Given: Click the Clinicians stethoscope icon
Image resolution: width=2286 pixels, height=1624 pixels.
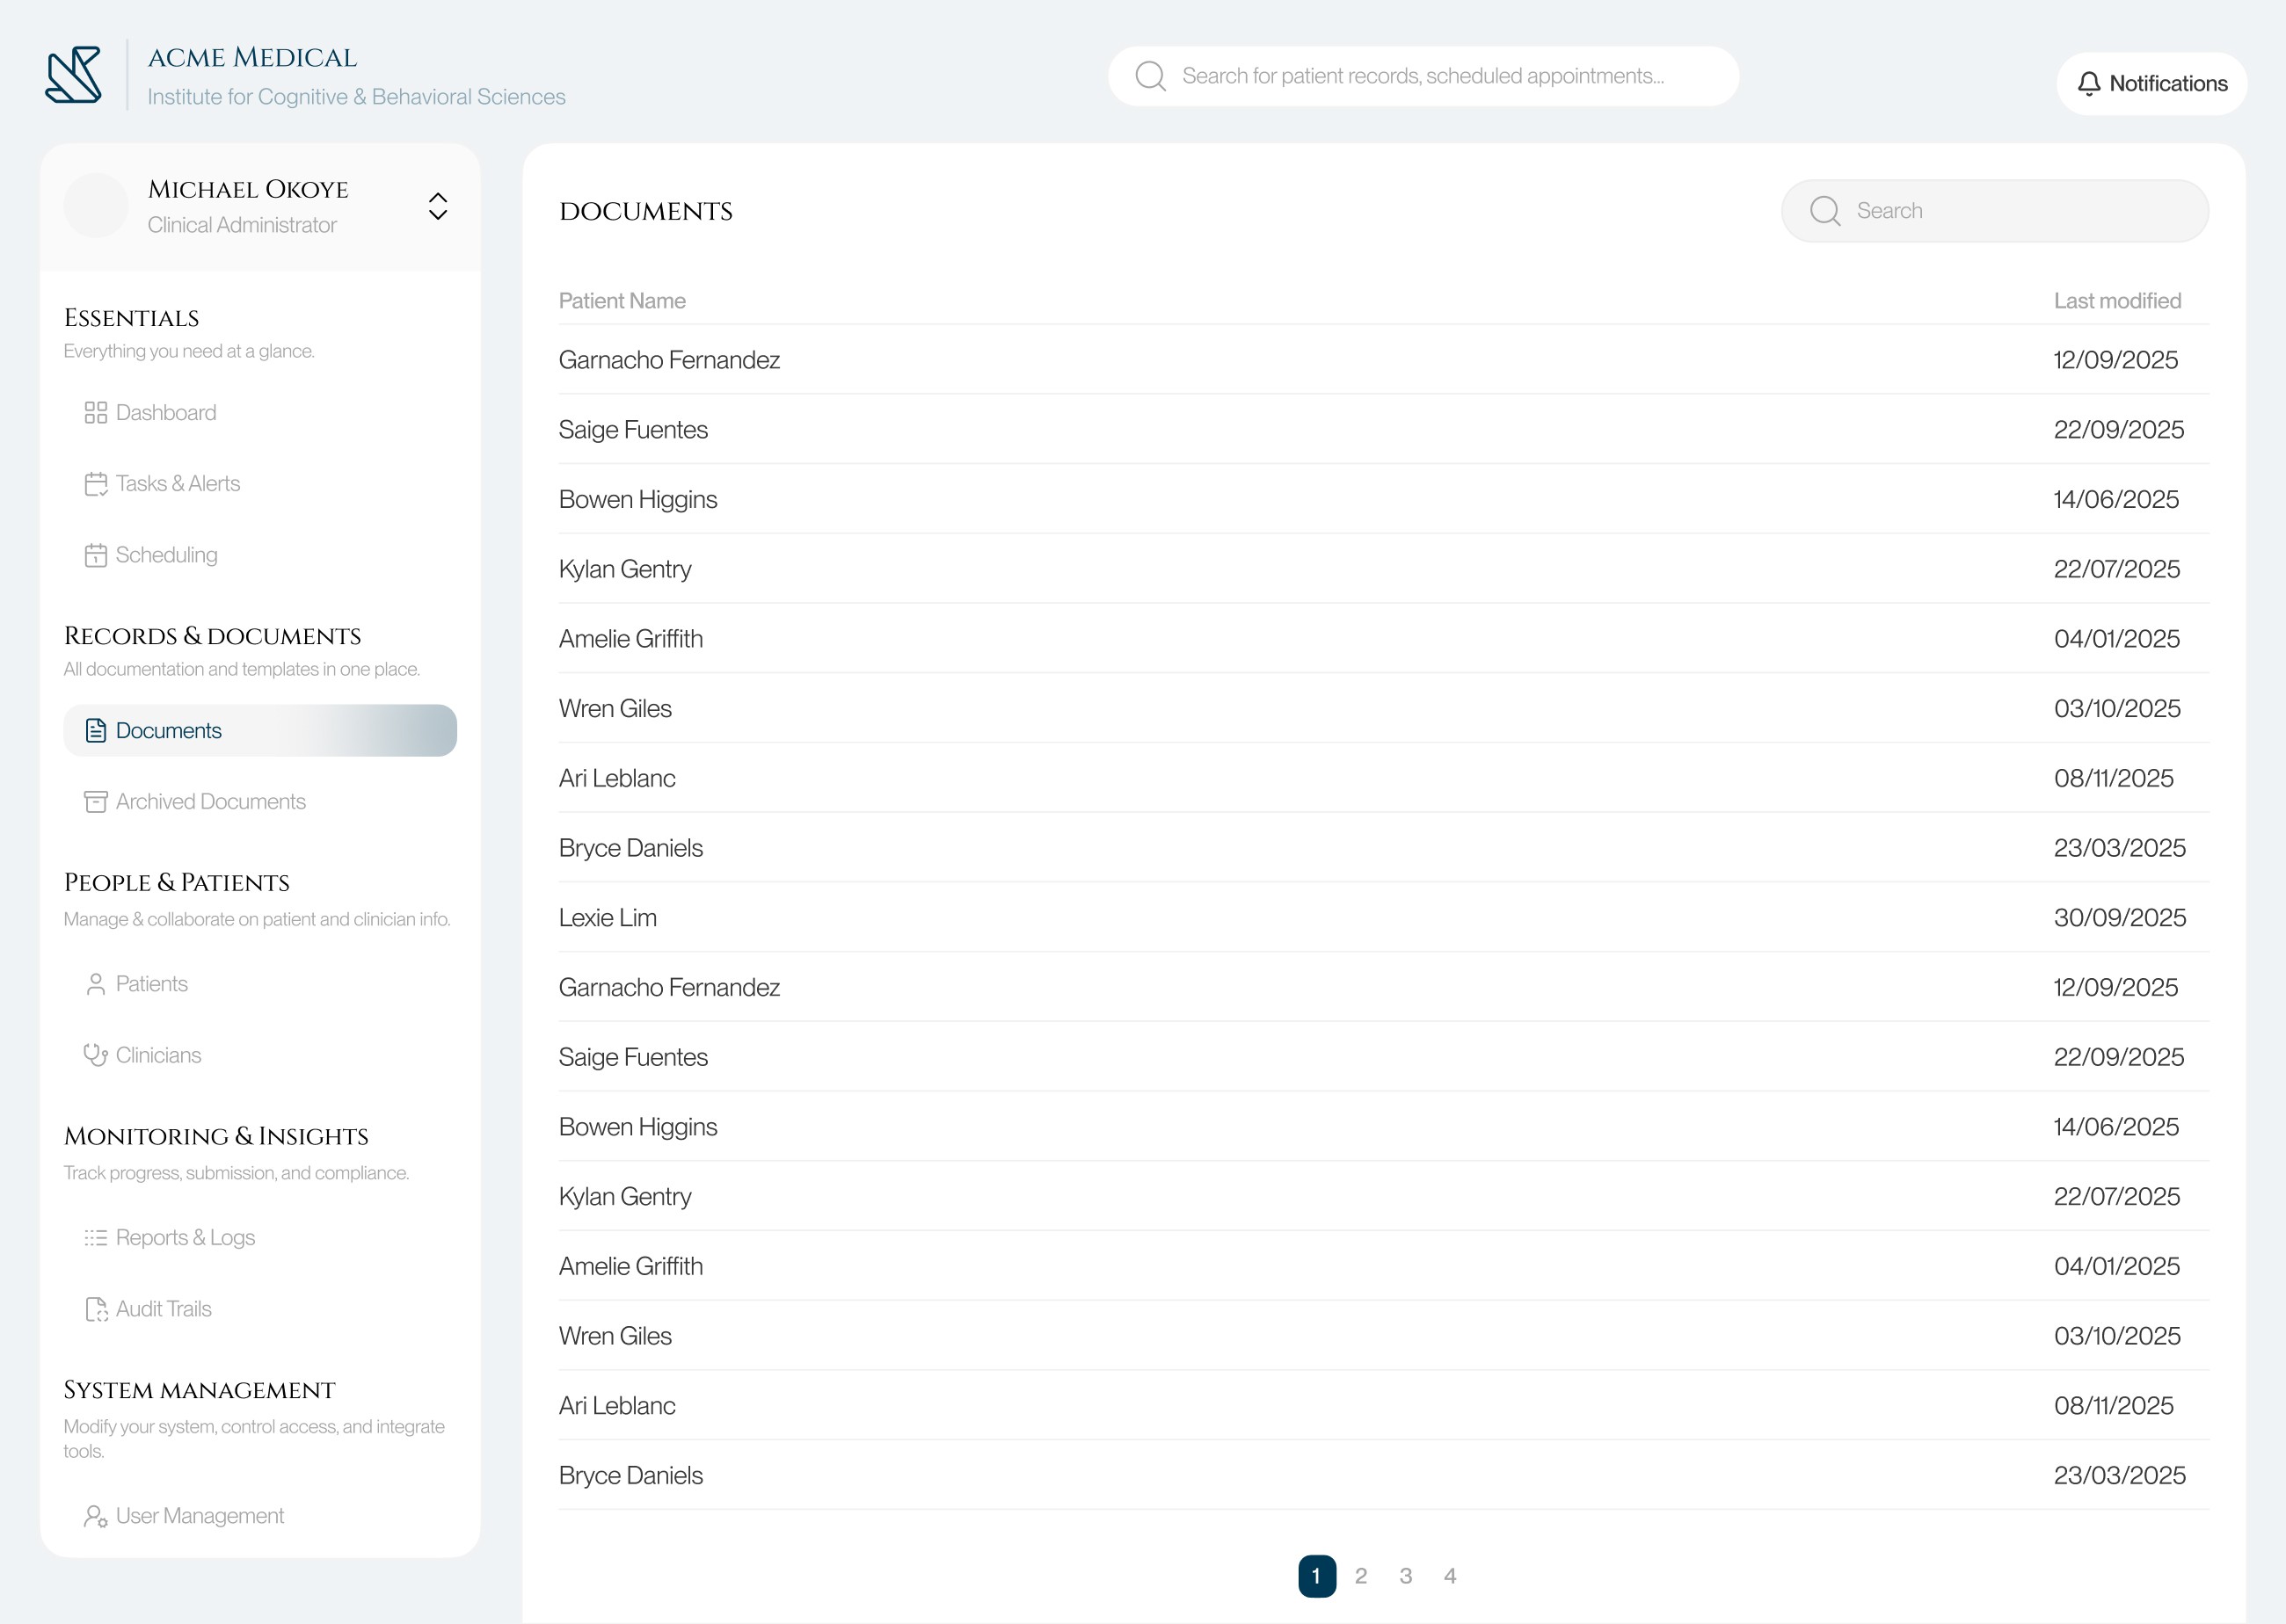Looking at the screenshot, I should coord(95,1055).
